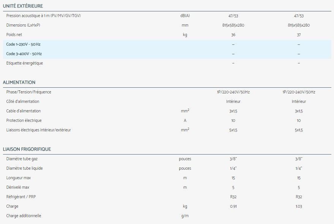Select the Pression acoustique à 1 m row label
This screenshot has height=224, width=334.
43,16
